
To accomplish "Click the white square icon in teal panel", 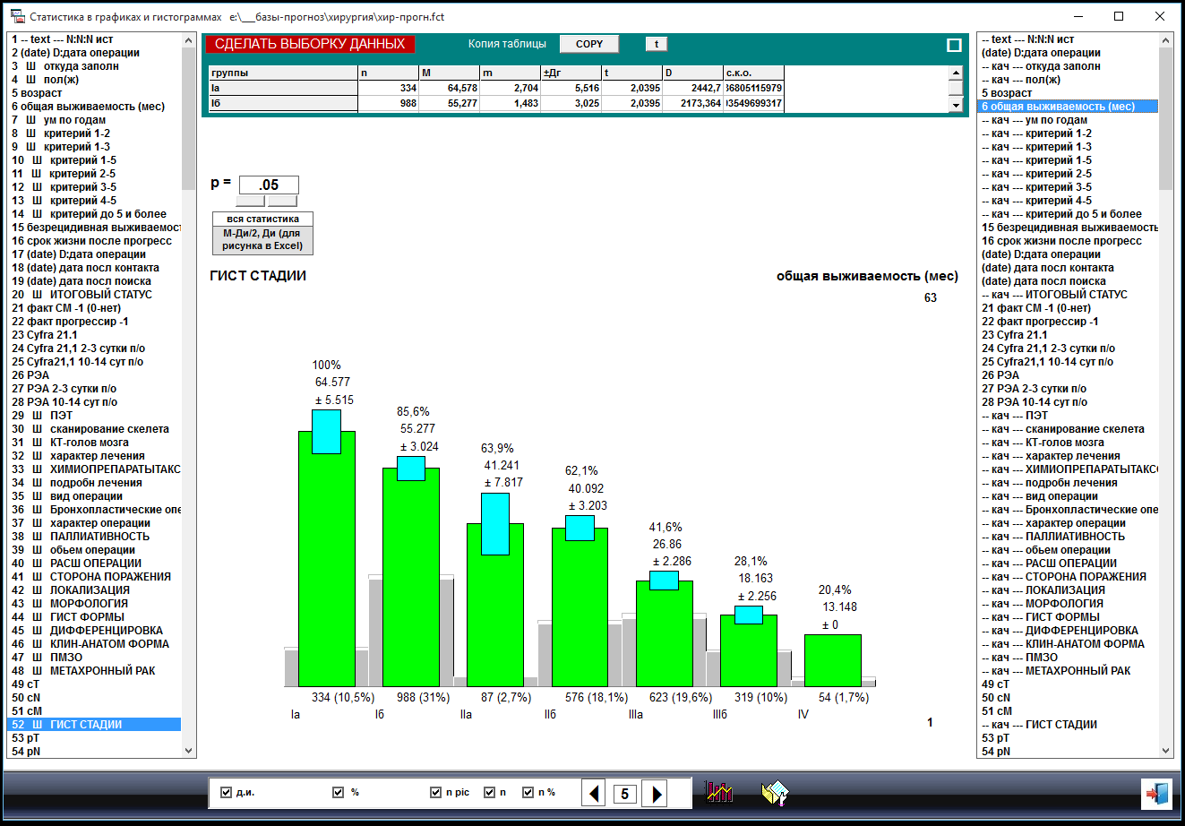I will click(954, 45).
